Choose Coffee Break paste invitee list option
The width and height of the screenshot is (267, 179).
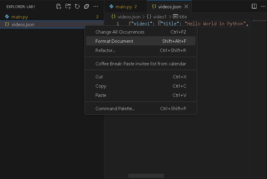coord(141,64)
